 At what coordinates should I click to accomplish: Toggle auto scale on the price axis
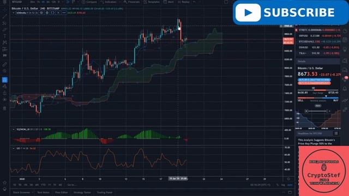pyautogui.click(x=290, y=185)
